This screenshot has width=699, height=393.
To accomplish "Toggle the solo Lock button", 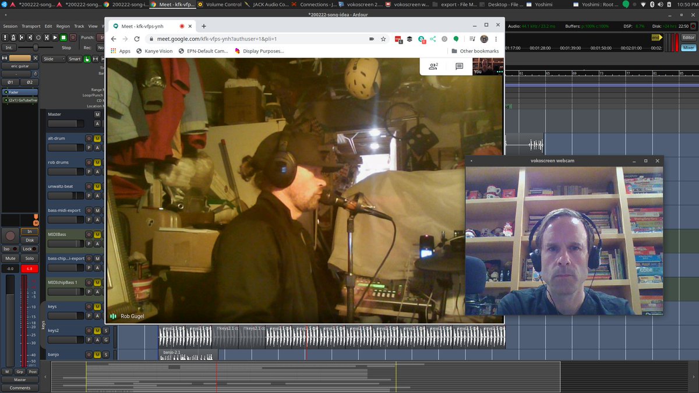I will tap(30, 249).
